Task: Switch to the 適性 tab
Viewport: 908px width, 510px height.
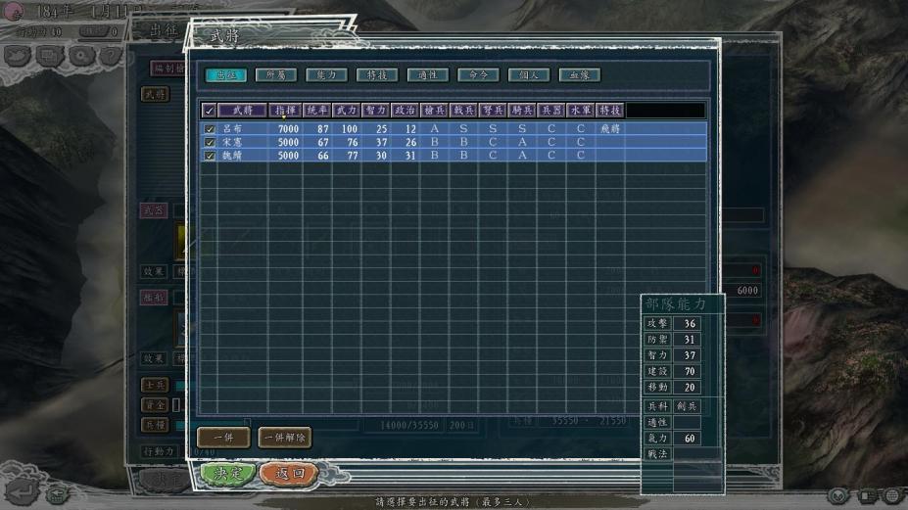Action: point(428,74)
